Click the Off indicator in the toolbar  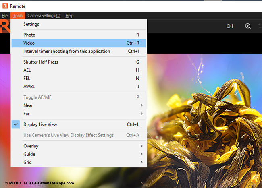tap(230, 26)
